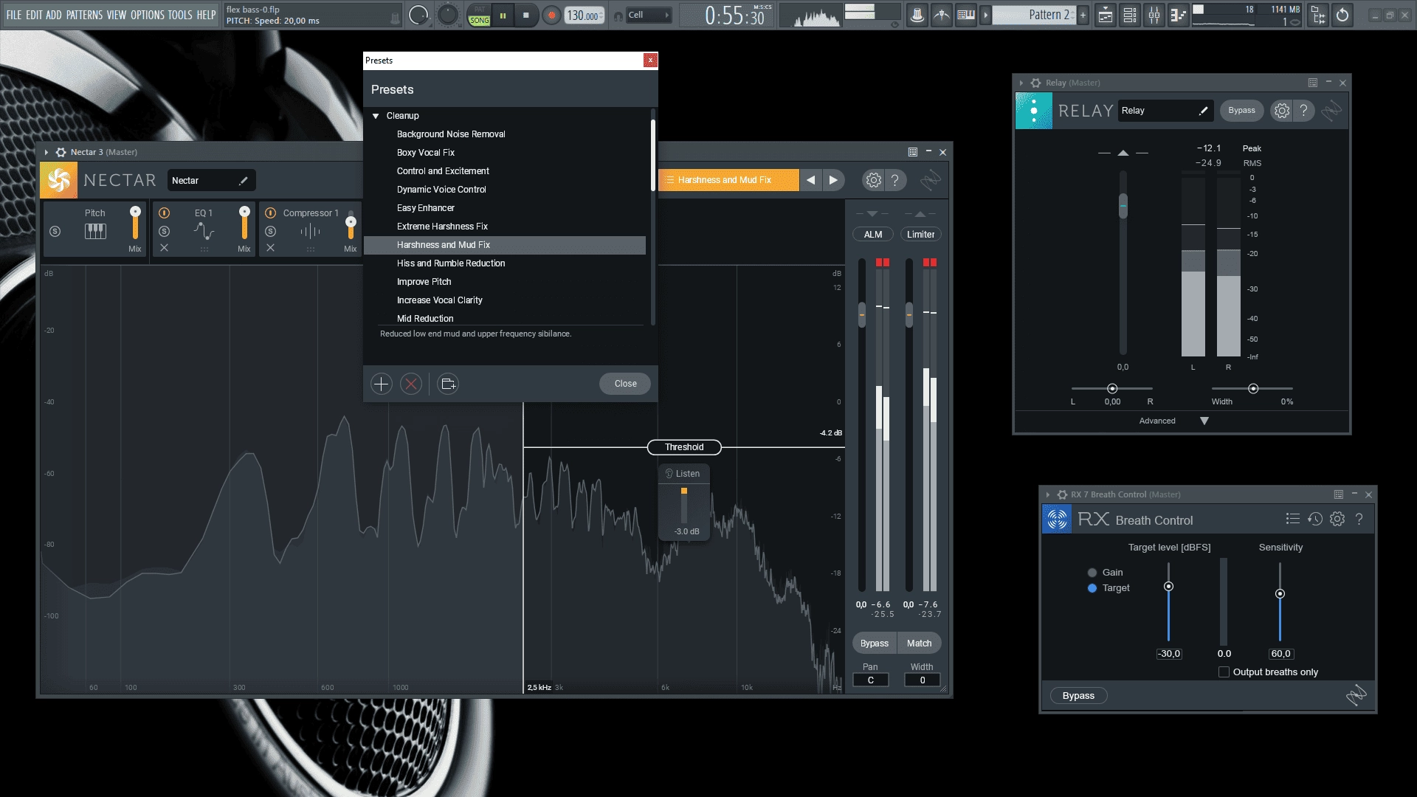Open the EDIT menu
The width and height of the screenshot is (1417, 797).
(x=34, y=15)
